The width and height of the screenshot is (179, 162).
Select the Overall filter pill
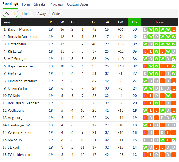[x=11, y=14]
